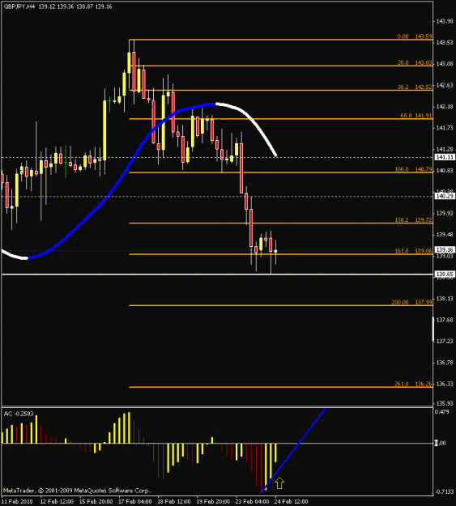Screen dimensions: 456x506
Task: Click the current price tag 139.16
Action: [445, 249]
